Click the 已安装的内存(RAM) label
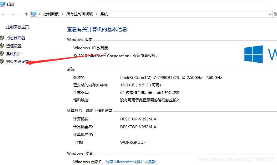 coord(91,85)
